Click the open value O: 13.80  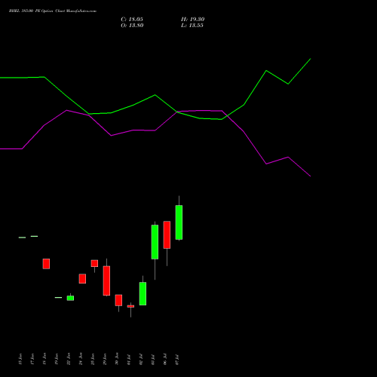click(x=132, y=26)
